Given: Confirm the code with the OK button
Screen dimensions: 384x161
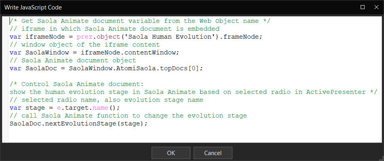Looking at the screenshot, I should (x=171, y=153).
